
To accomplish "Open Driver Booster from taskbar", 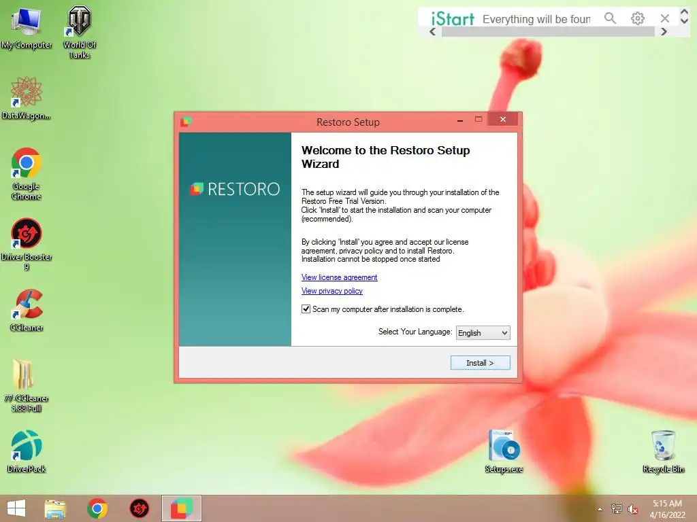I will [x=139, y=508].
